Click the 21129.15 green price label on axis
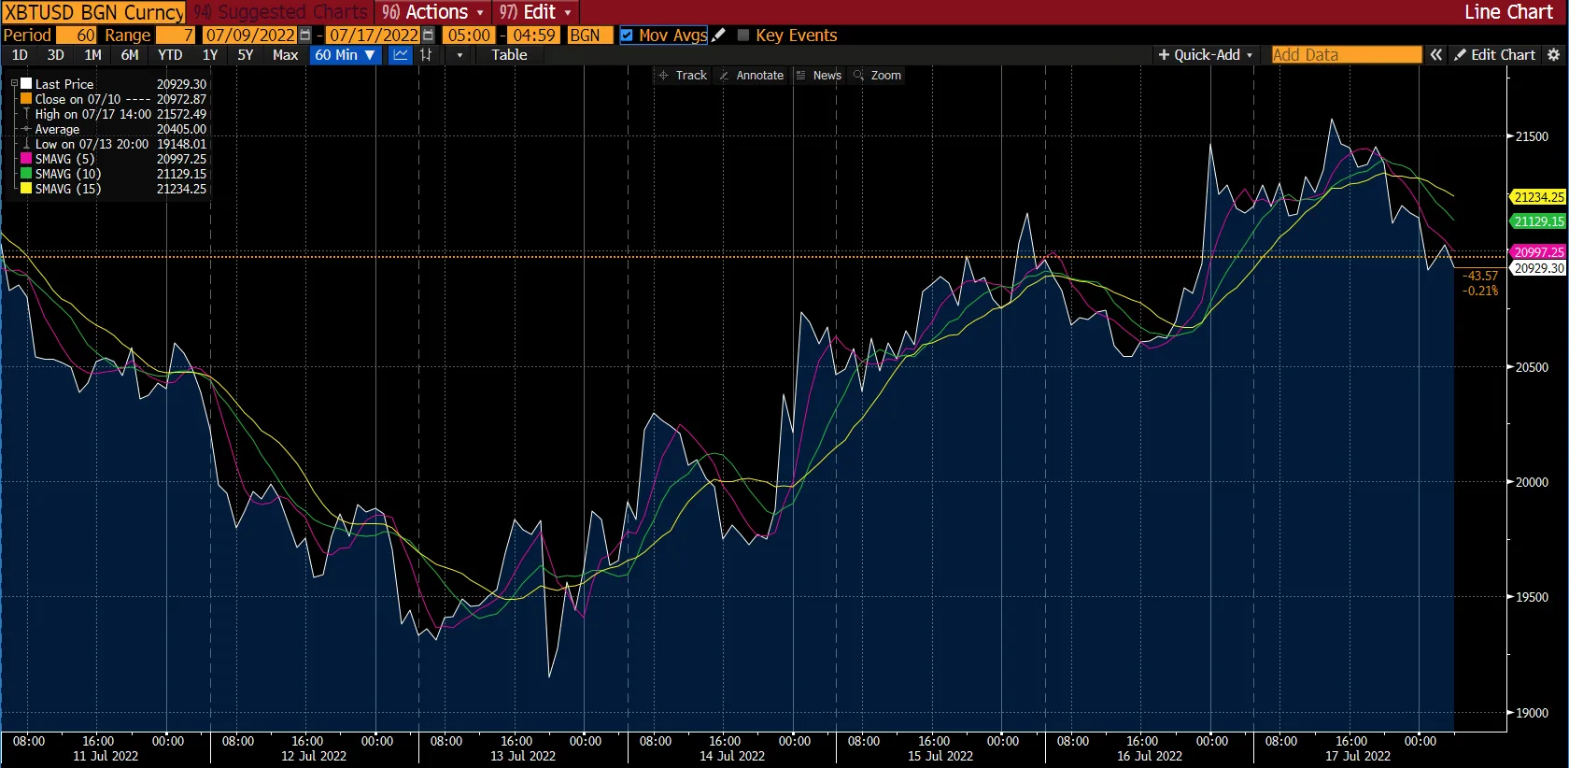Viewport: 1569px width, 768px height. (1538, 221)
